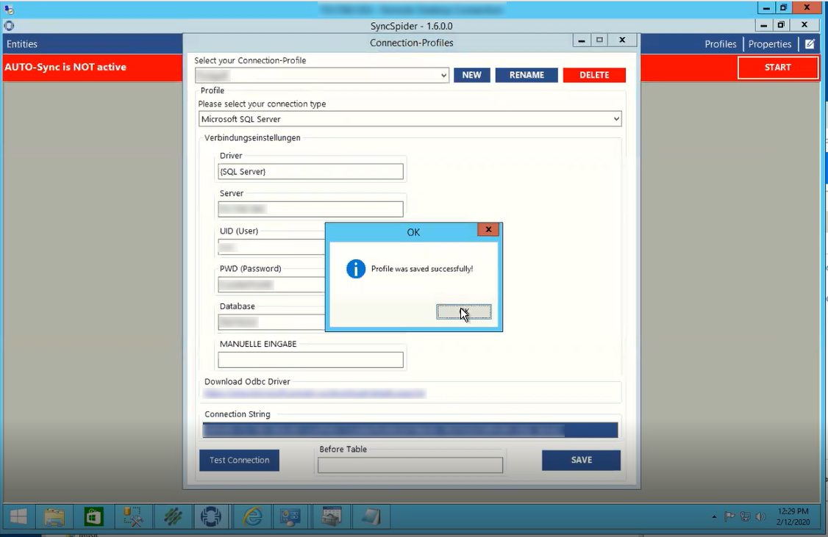The image size is (828, 537).
Task: Switch to SyncSpider in the taskbar
Action: coord(211,517)
